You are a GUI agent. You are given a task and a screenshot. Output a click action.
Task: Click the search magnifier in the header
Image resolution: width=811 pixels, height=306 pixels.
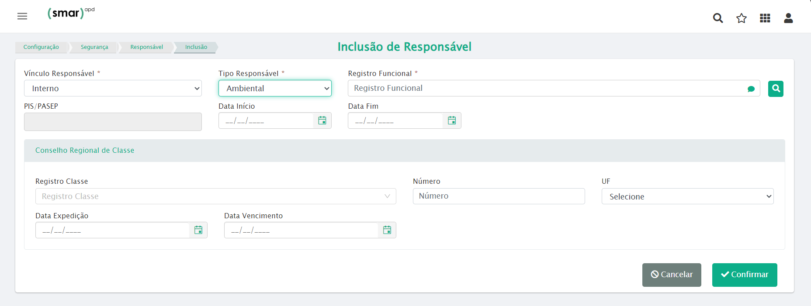(x=718, y=18)
